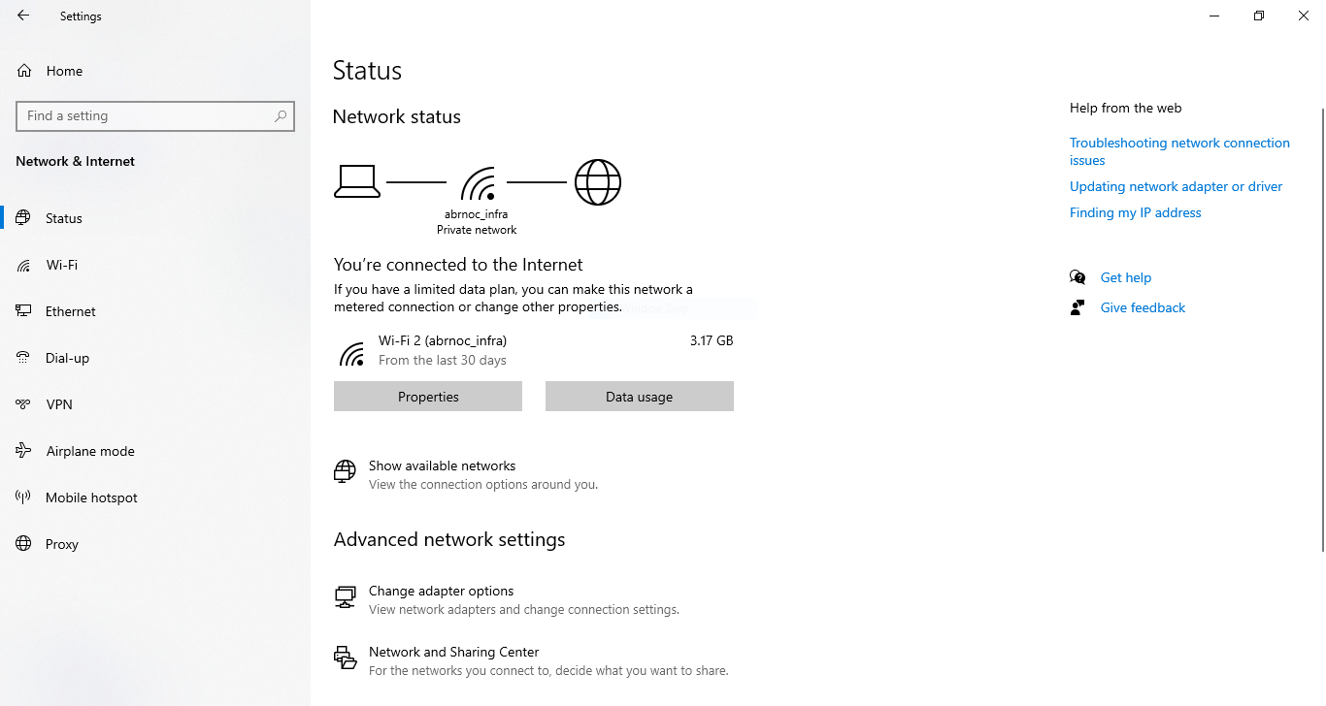Minimize the Settings window
Viewport: 1326px width, 706px height.
(1214, 16)
